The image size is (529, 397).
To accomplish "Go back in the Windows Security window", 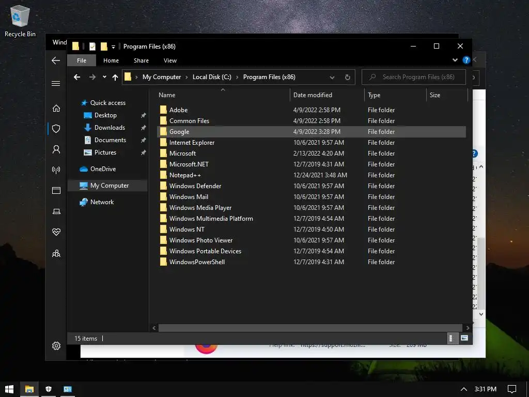I will [56, 60].
